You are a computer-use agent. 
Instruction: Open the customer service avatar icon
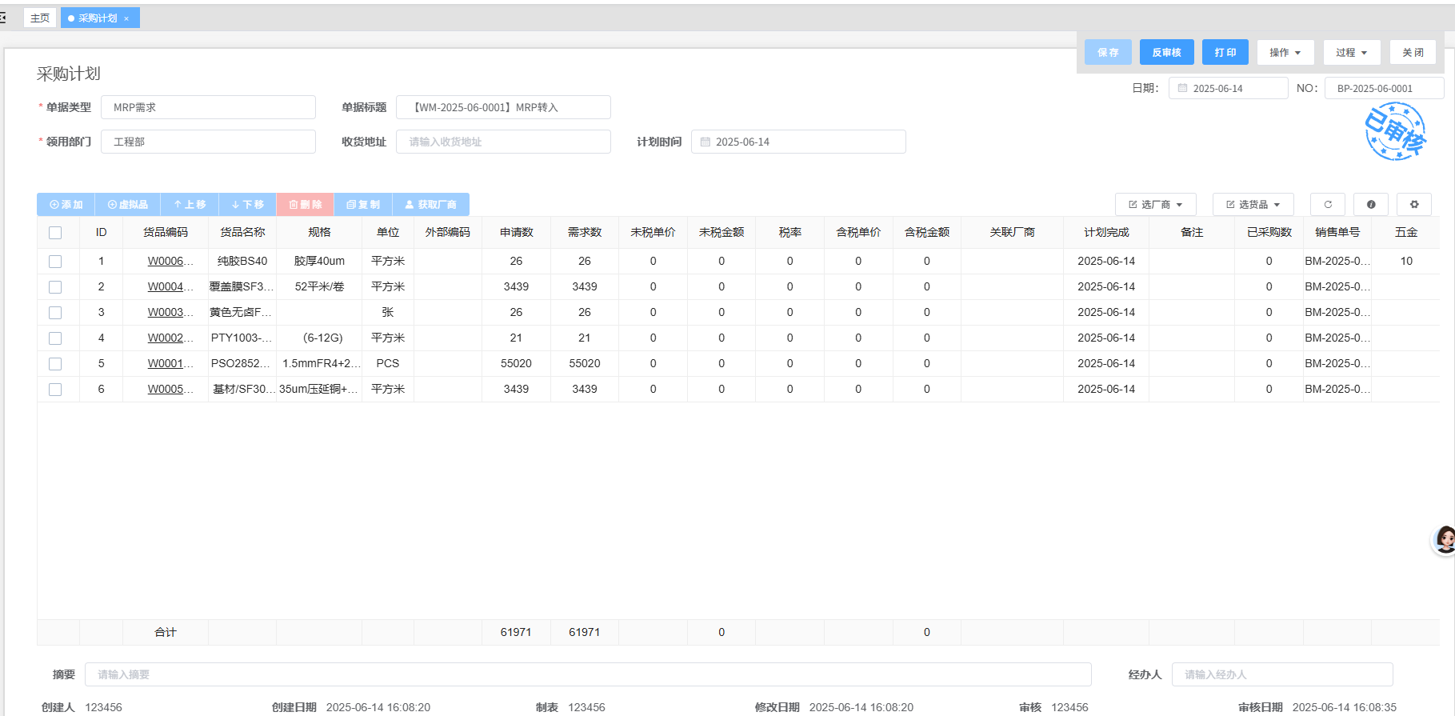click(x=1444, y=540)
